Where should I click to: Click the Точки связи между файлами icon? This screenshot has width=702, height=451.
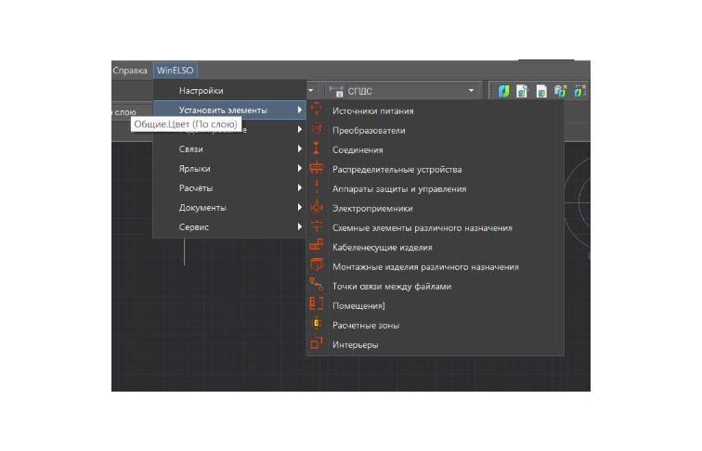(x=317, y=286)
